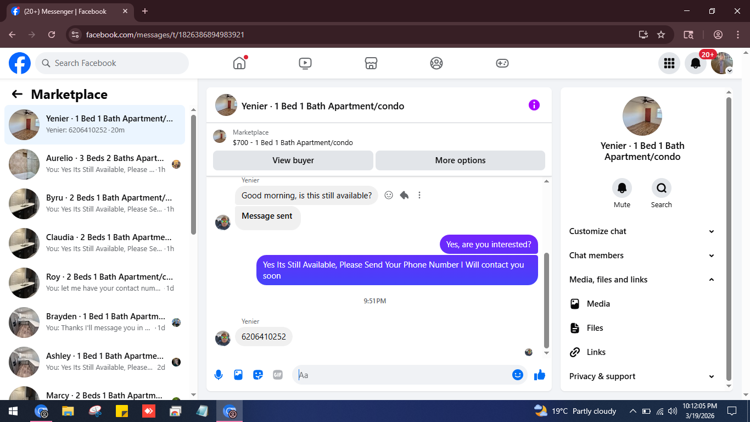This screenshot has width=750, height=422.
Task: Reply to the 'Good morning' message
Action: click(404, 195)
